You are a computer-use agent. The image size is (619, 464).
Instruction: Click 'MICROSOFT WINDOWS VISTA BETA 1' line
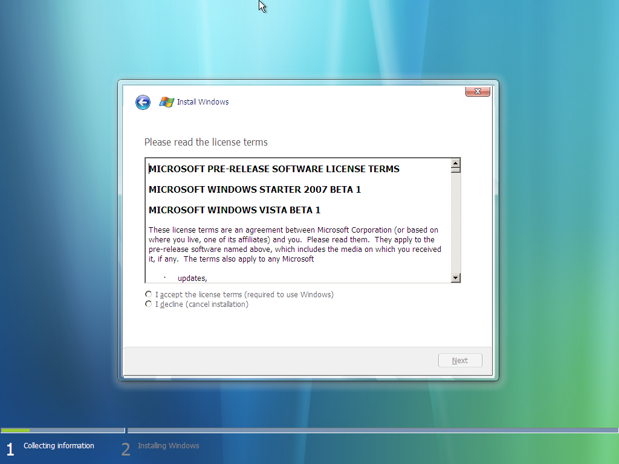click(235, 210)
